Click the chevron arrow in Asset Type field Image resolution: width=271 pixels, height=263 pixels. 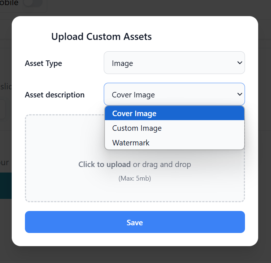click(x=239, y=63)
